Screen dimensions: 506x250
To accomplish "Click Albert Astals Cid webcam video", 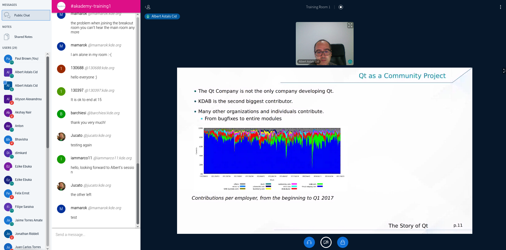I will 325,44.
